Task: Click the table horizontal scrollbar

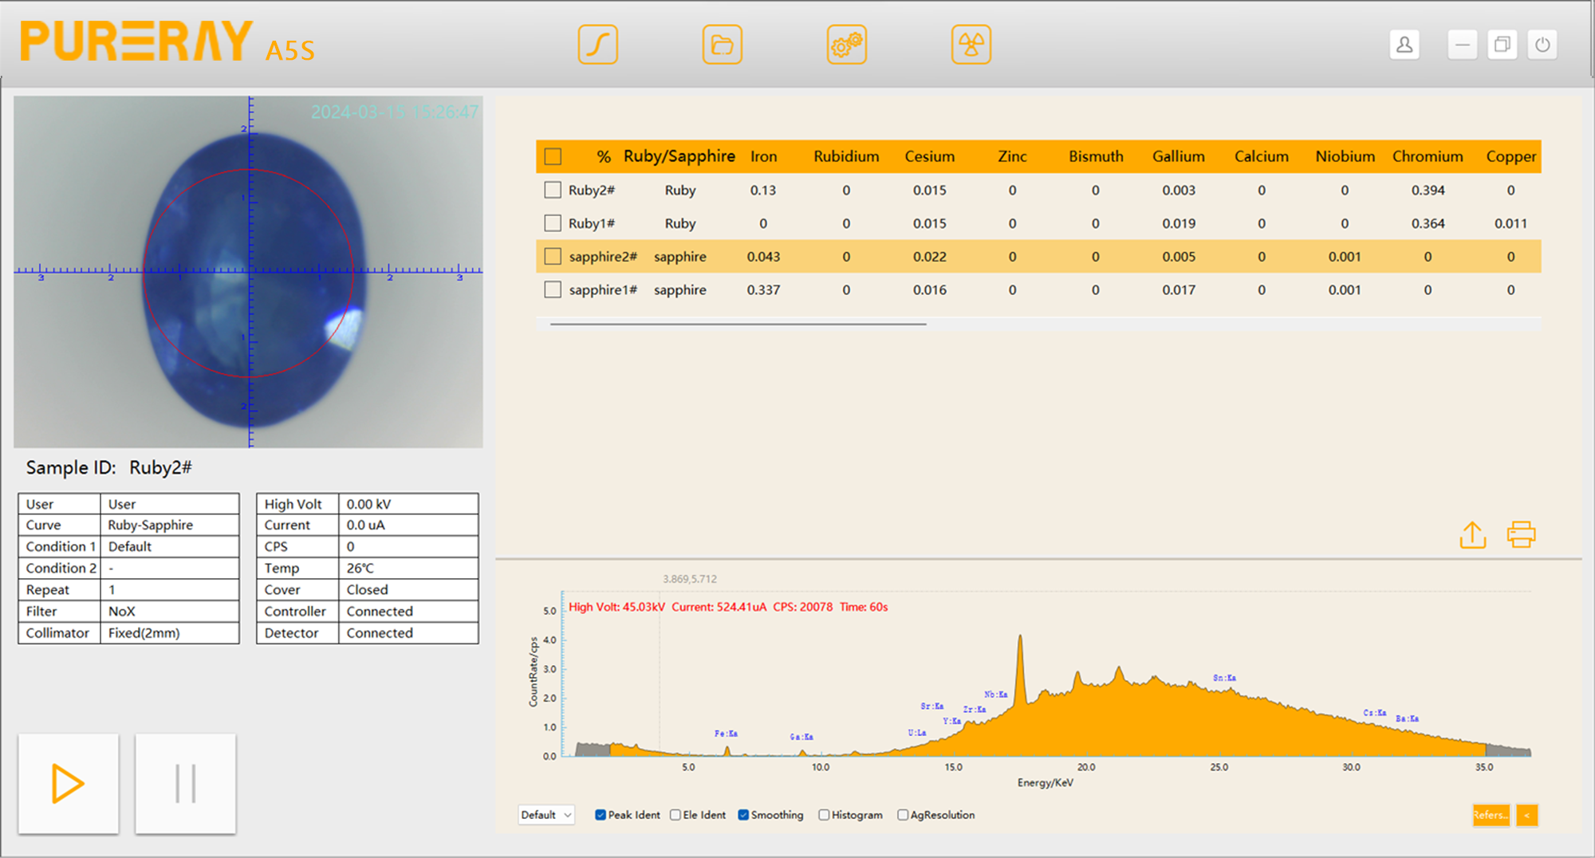Action: [x=738, y=325]
